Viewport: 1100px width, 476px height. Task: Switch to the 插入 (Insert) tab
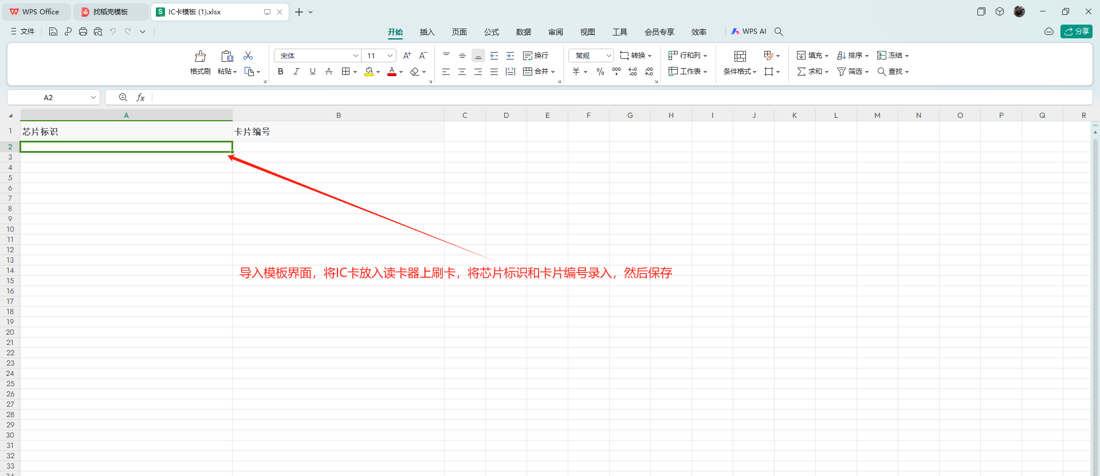[x=427, y=32]
